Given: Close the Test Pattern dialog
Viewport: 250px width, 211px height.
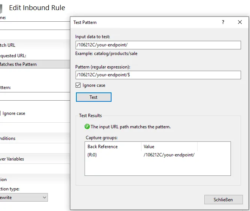Looking at the screenshot, I should pos(240,22).
